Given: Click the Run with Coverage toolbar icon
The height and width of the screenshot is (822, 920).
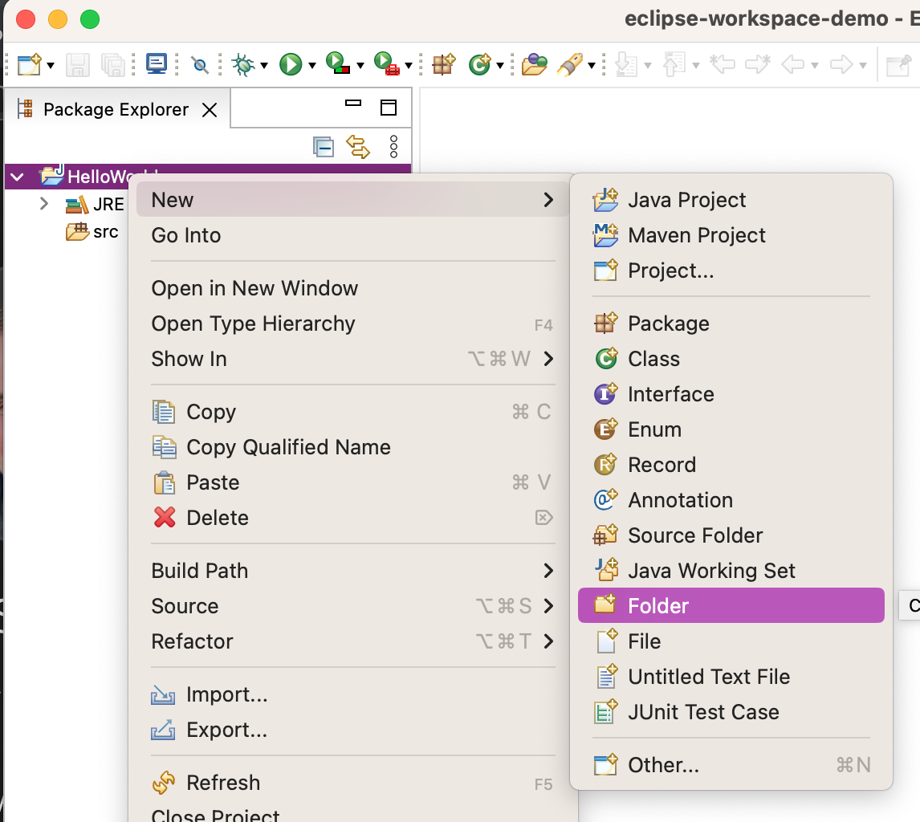Looking at the screenshot, I should (x=337, y=64).
